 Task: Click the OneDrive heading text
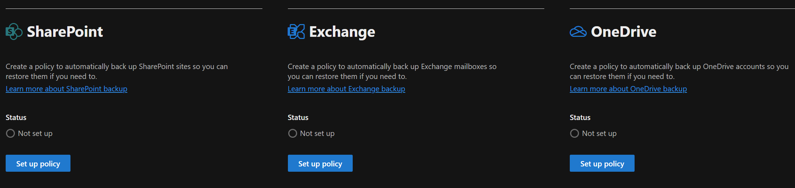click(x=624, y=32)
